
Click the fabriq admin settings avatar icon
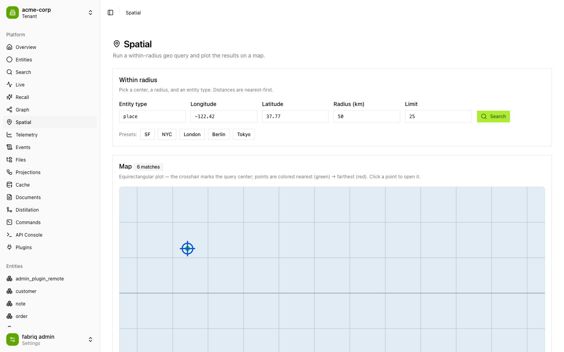(x=13, y=339)
